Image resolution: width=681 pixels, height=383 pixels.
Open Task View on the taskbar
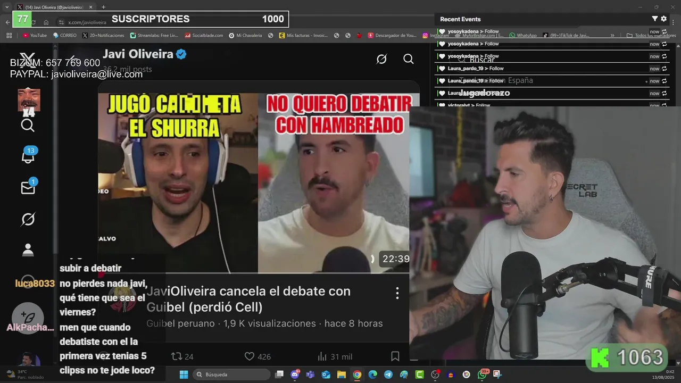(x=279, y=374)
